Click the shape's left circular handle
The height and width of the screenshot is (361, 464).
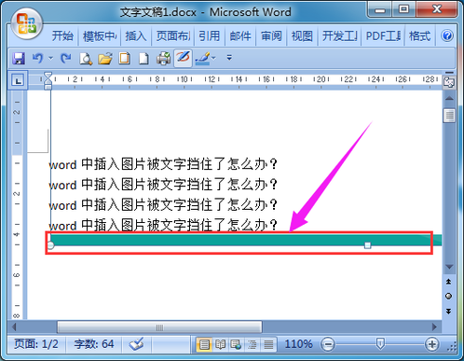pyautogui.click(x=50, y=245)
